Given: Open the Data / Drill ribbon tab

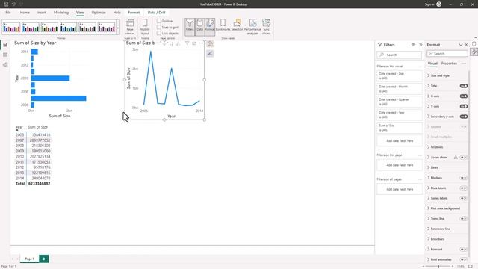Looking at the screenshot, I should [156, 13].
